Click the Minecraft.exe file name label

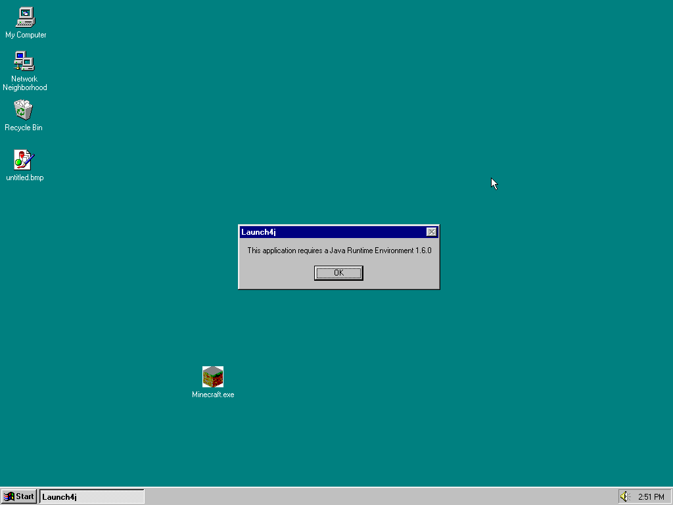click(x=213, y=395)
